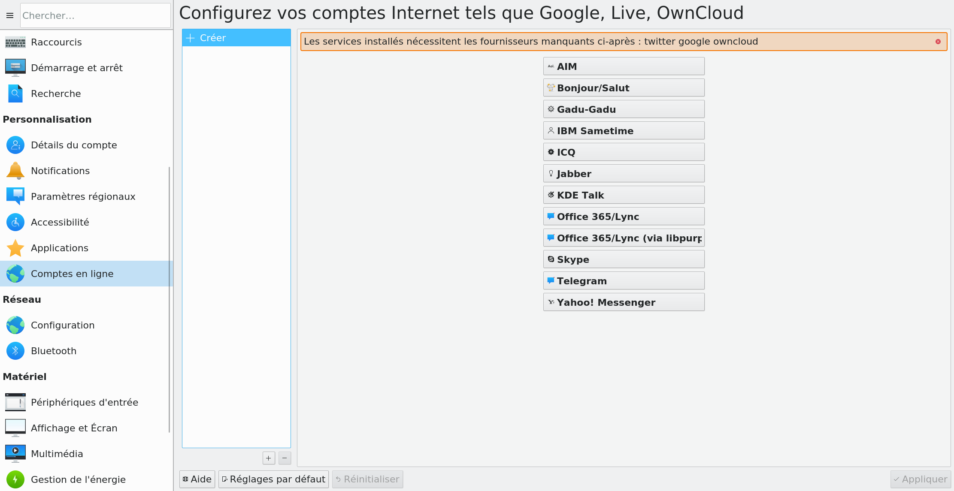Open the Bluetooth settings entry

click(x=86, y=351)
